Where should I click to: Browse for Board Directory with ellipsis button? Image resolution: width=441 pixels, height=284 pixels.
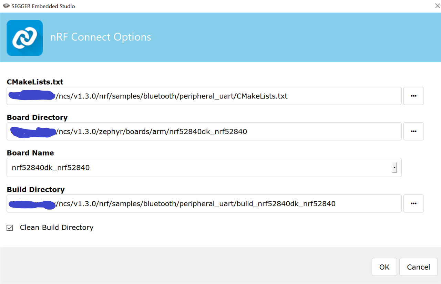413,131
